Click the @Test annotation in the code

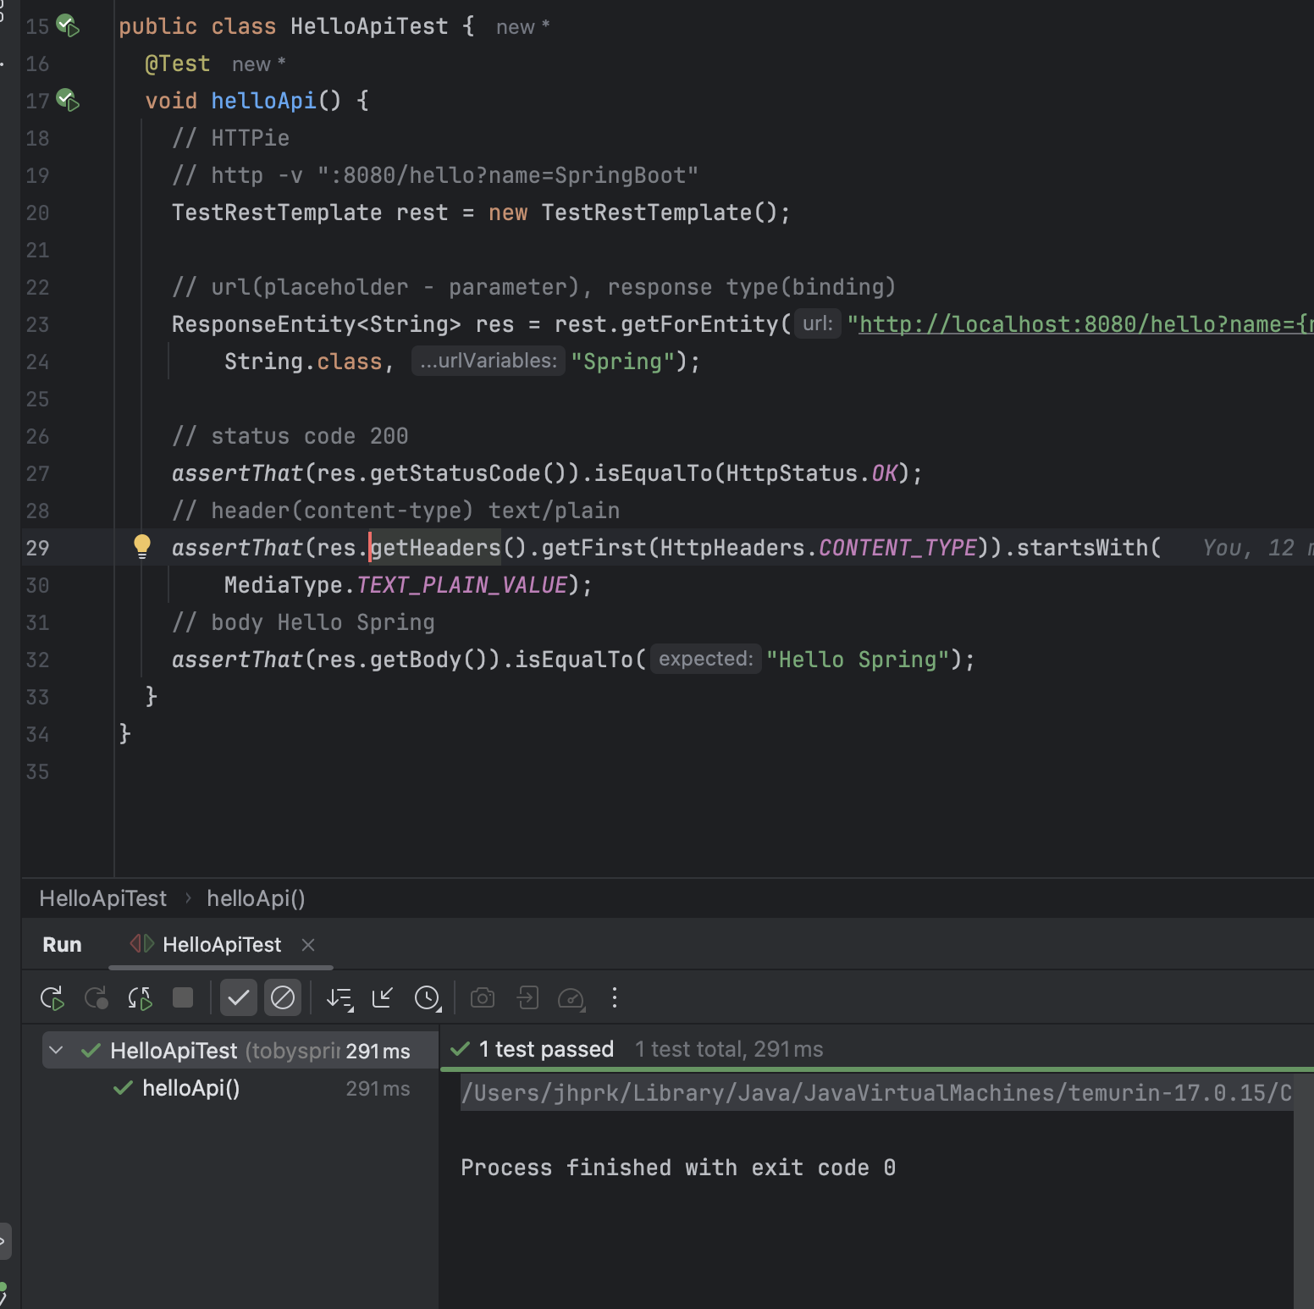[178, 64]
